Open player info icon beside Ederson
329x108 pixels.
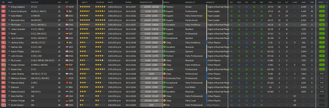point(9,87)
